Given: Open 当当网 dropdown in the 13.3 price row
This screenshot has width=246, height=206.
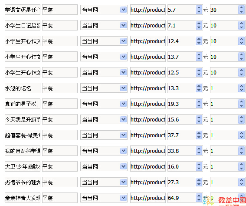Looking at the screenshot, I should [124, 88].
